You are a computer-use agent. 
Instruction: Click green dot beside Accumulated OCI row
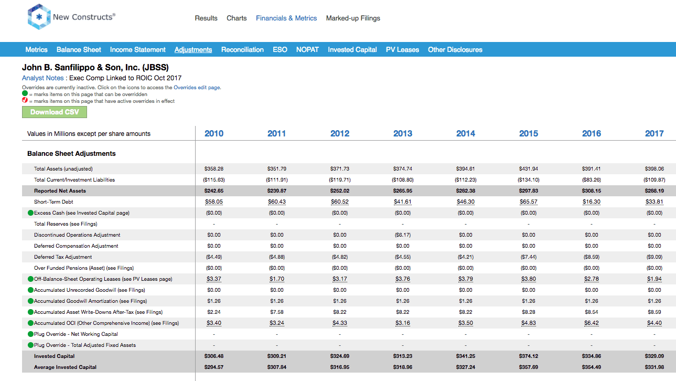click(30, 323)
